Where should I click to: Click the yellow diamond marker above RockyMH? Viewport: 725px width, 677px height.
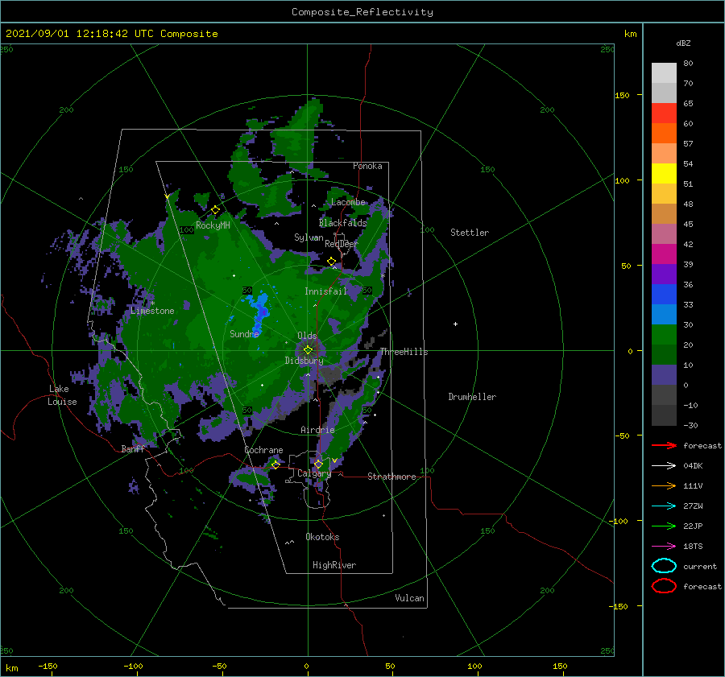[x=215, y=210]
